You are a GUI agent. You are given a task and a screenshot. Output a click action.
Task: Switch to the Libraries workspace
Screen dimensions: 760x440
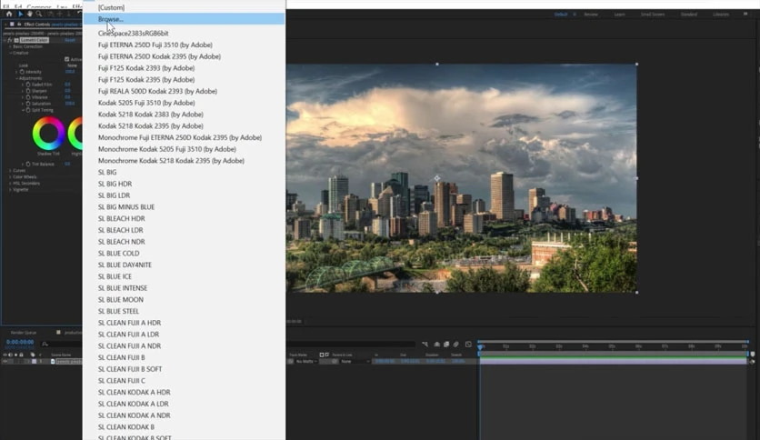coord(721,15)
